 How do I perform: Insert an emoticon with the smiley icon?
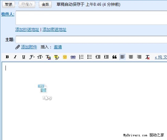[x=65, y=57]
